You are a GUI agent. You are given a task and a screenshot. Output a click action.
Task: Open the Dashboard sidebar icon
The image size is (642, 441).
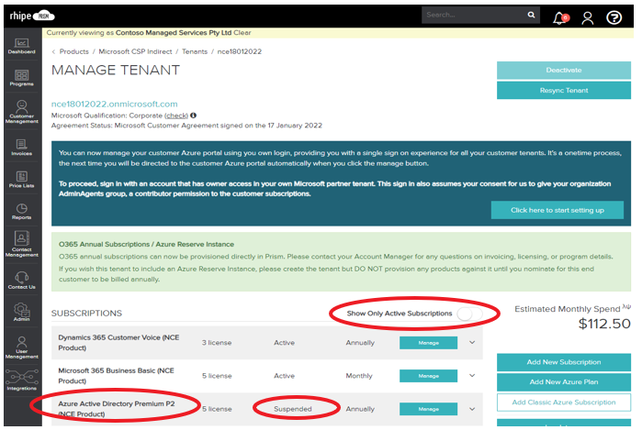point(22,46)
